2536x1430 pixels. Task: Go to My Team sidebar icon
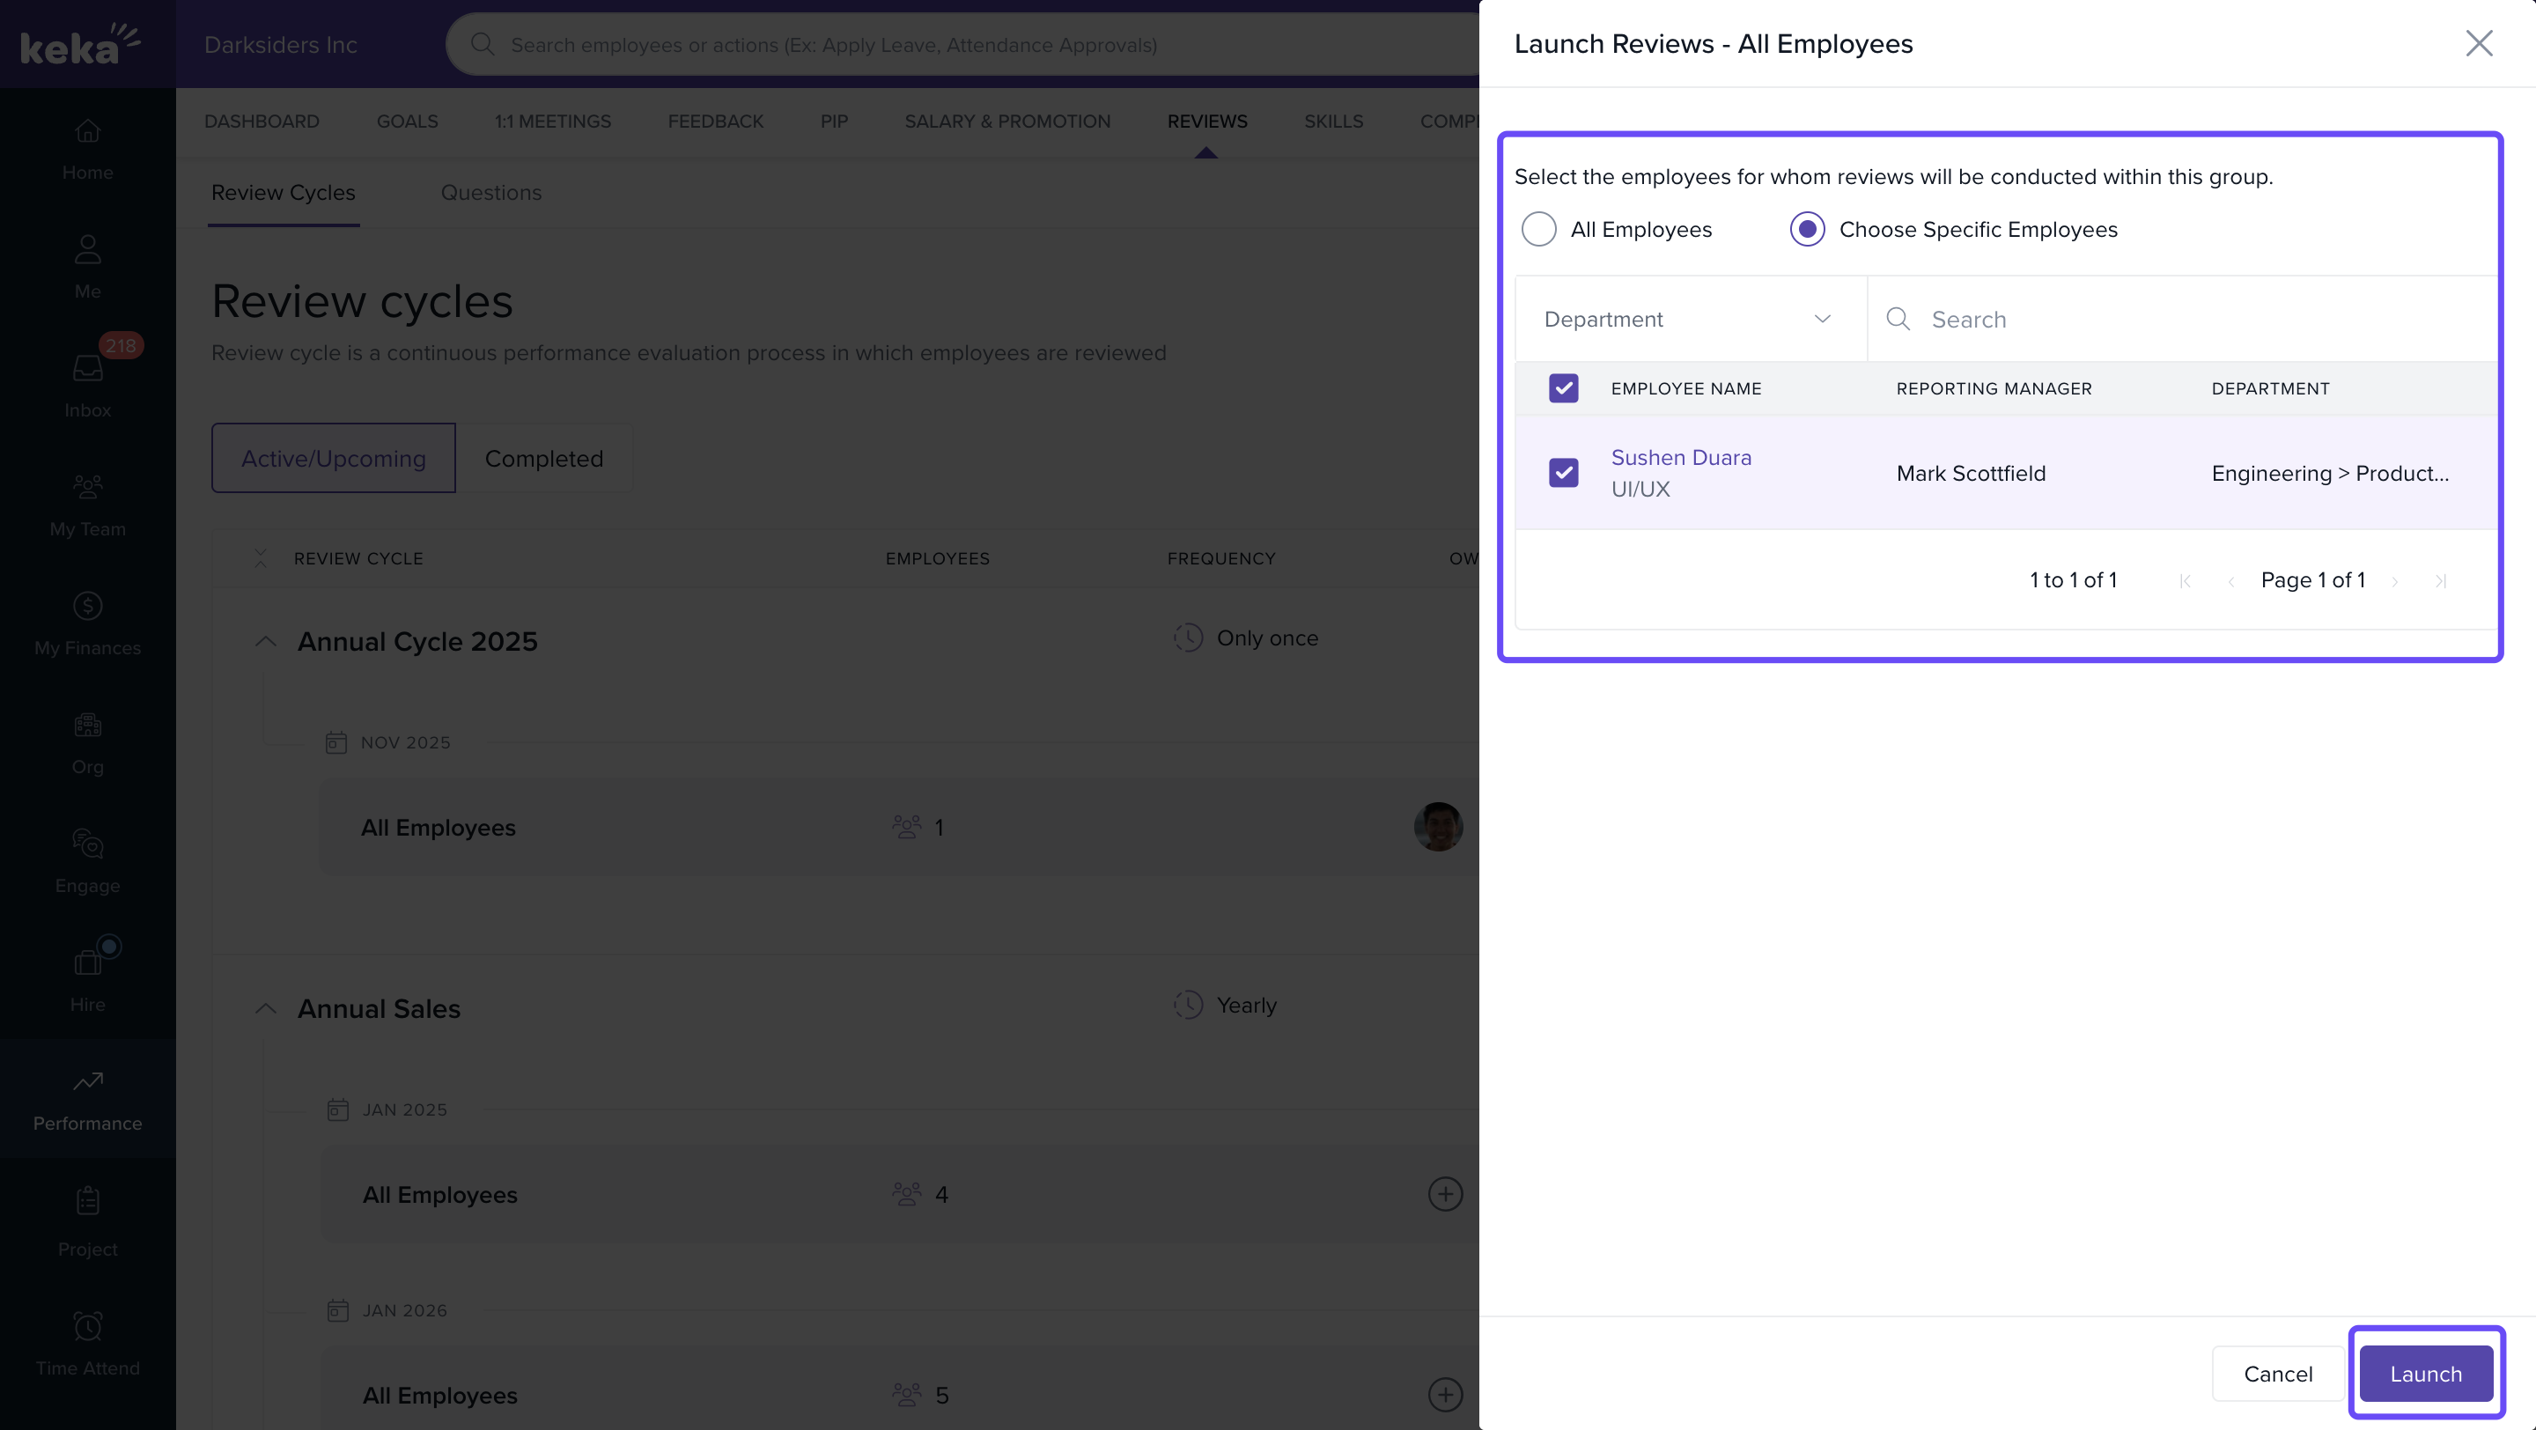pyautogui.click(x=88, y=486)
